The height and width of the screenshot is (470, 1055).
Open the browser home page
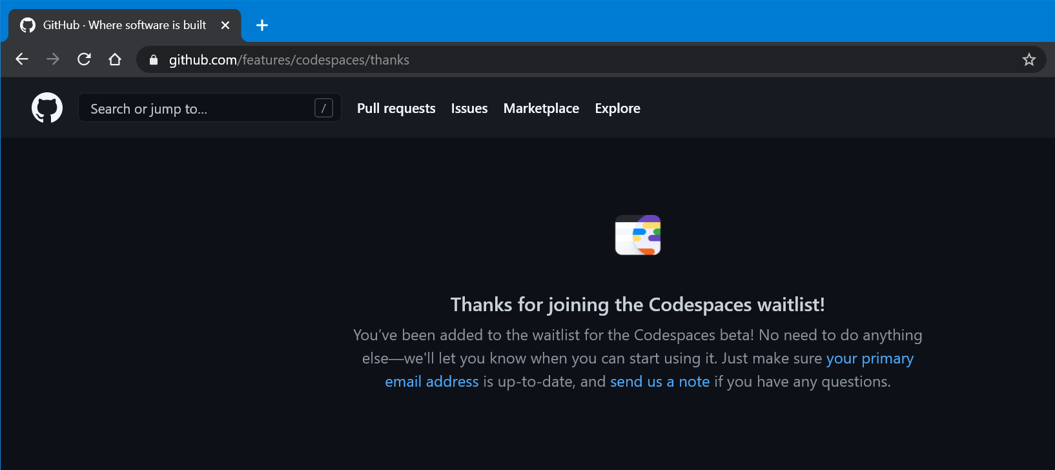coord(115,59)
